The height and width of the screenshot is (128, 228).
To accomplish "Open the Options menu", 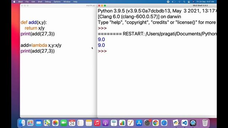I will click(57, 2).
